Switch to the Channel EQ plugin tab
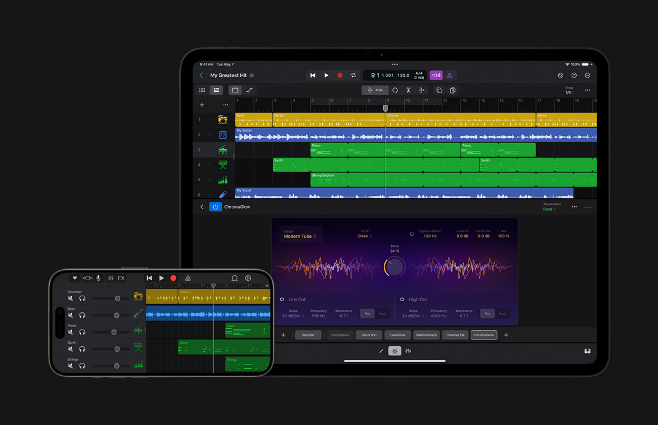Image resolution: width=658 pixels, height=425 pixels. [x=455, y=335]
